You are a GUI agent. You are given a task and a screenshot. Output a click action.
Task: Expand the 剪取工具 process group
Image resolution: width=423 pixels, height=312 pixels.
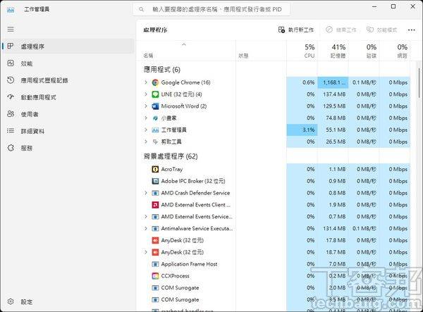point(146,142)
